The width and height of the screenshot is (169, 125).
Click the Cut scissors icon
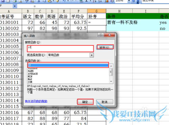[x=39, y=1]
